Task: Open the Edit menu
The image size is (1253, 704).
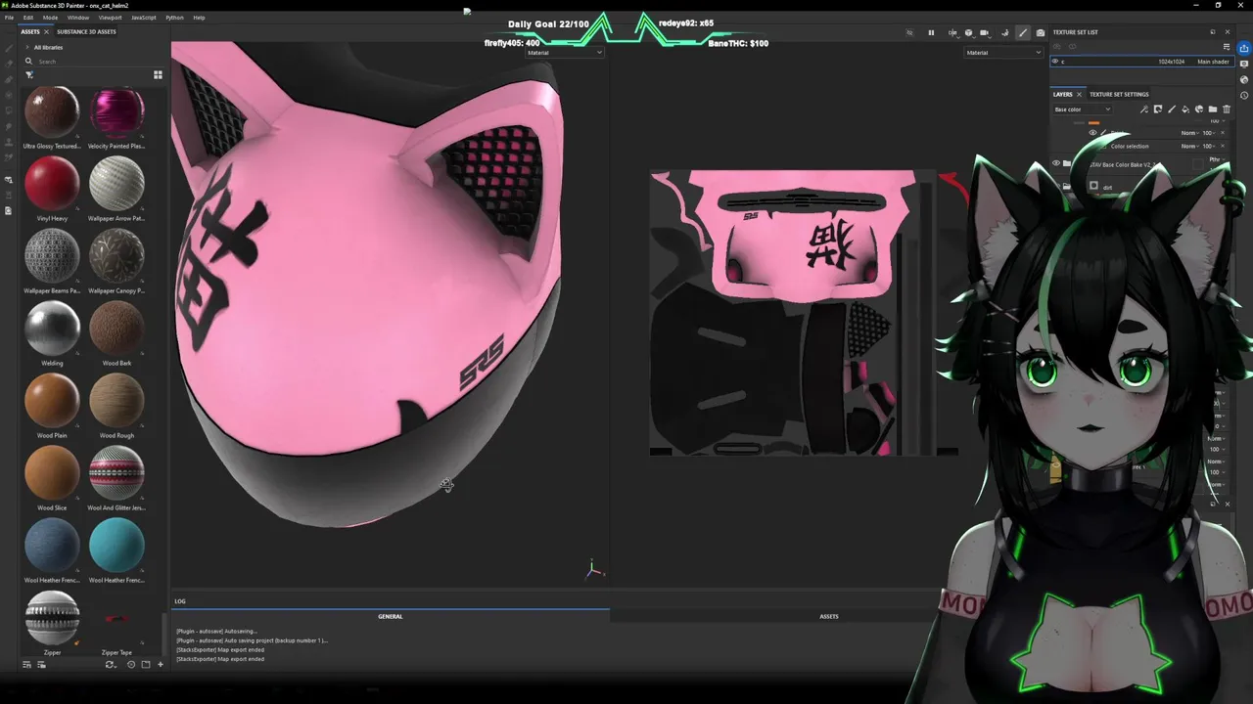Action: (28, 18)
